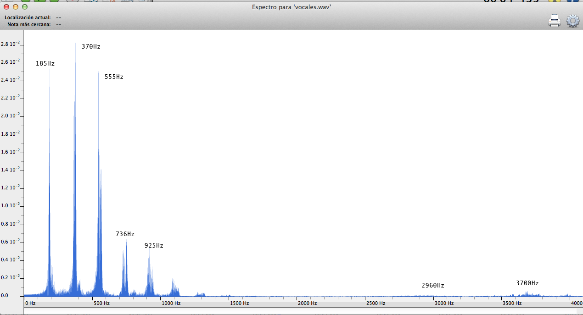
Task: Click the 0 Hz origin on frequency ruler
Action: point(30,303)
